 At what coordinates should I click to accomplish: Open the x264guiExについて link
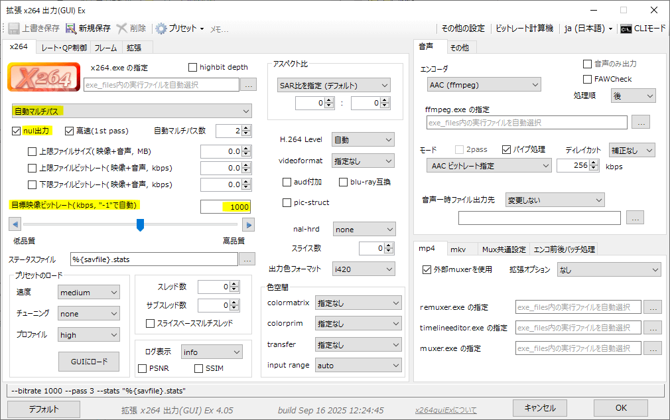pyautogui.click(x=445, y=410)
